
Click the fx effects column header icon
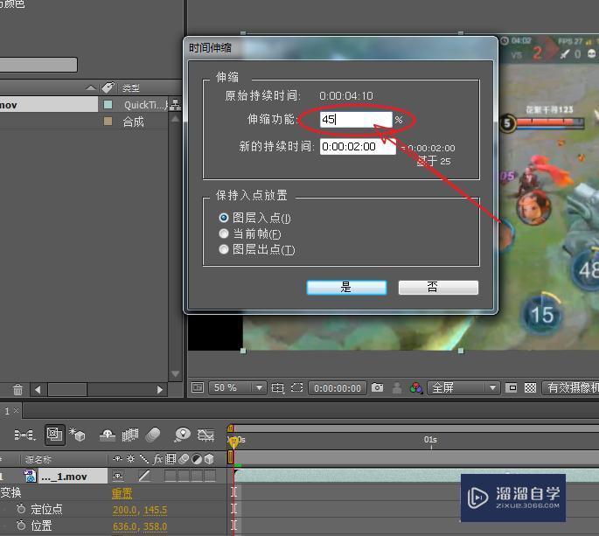(x=157, y=459)
